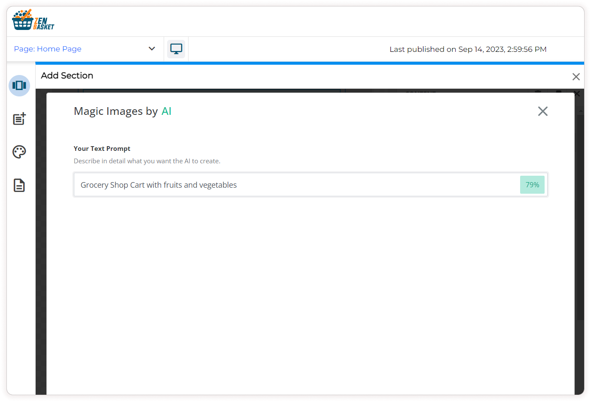591x402 pixels.
Task: Click the Zen Basket logo
Action: point(33,20)
